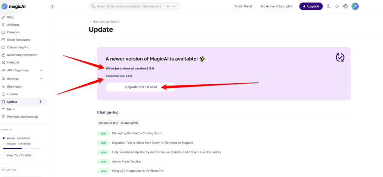Click We've just released version 8.9.0 text
Viewport: 383px width, 177px height.
coord(130,68)
